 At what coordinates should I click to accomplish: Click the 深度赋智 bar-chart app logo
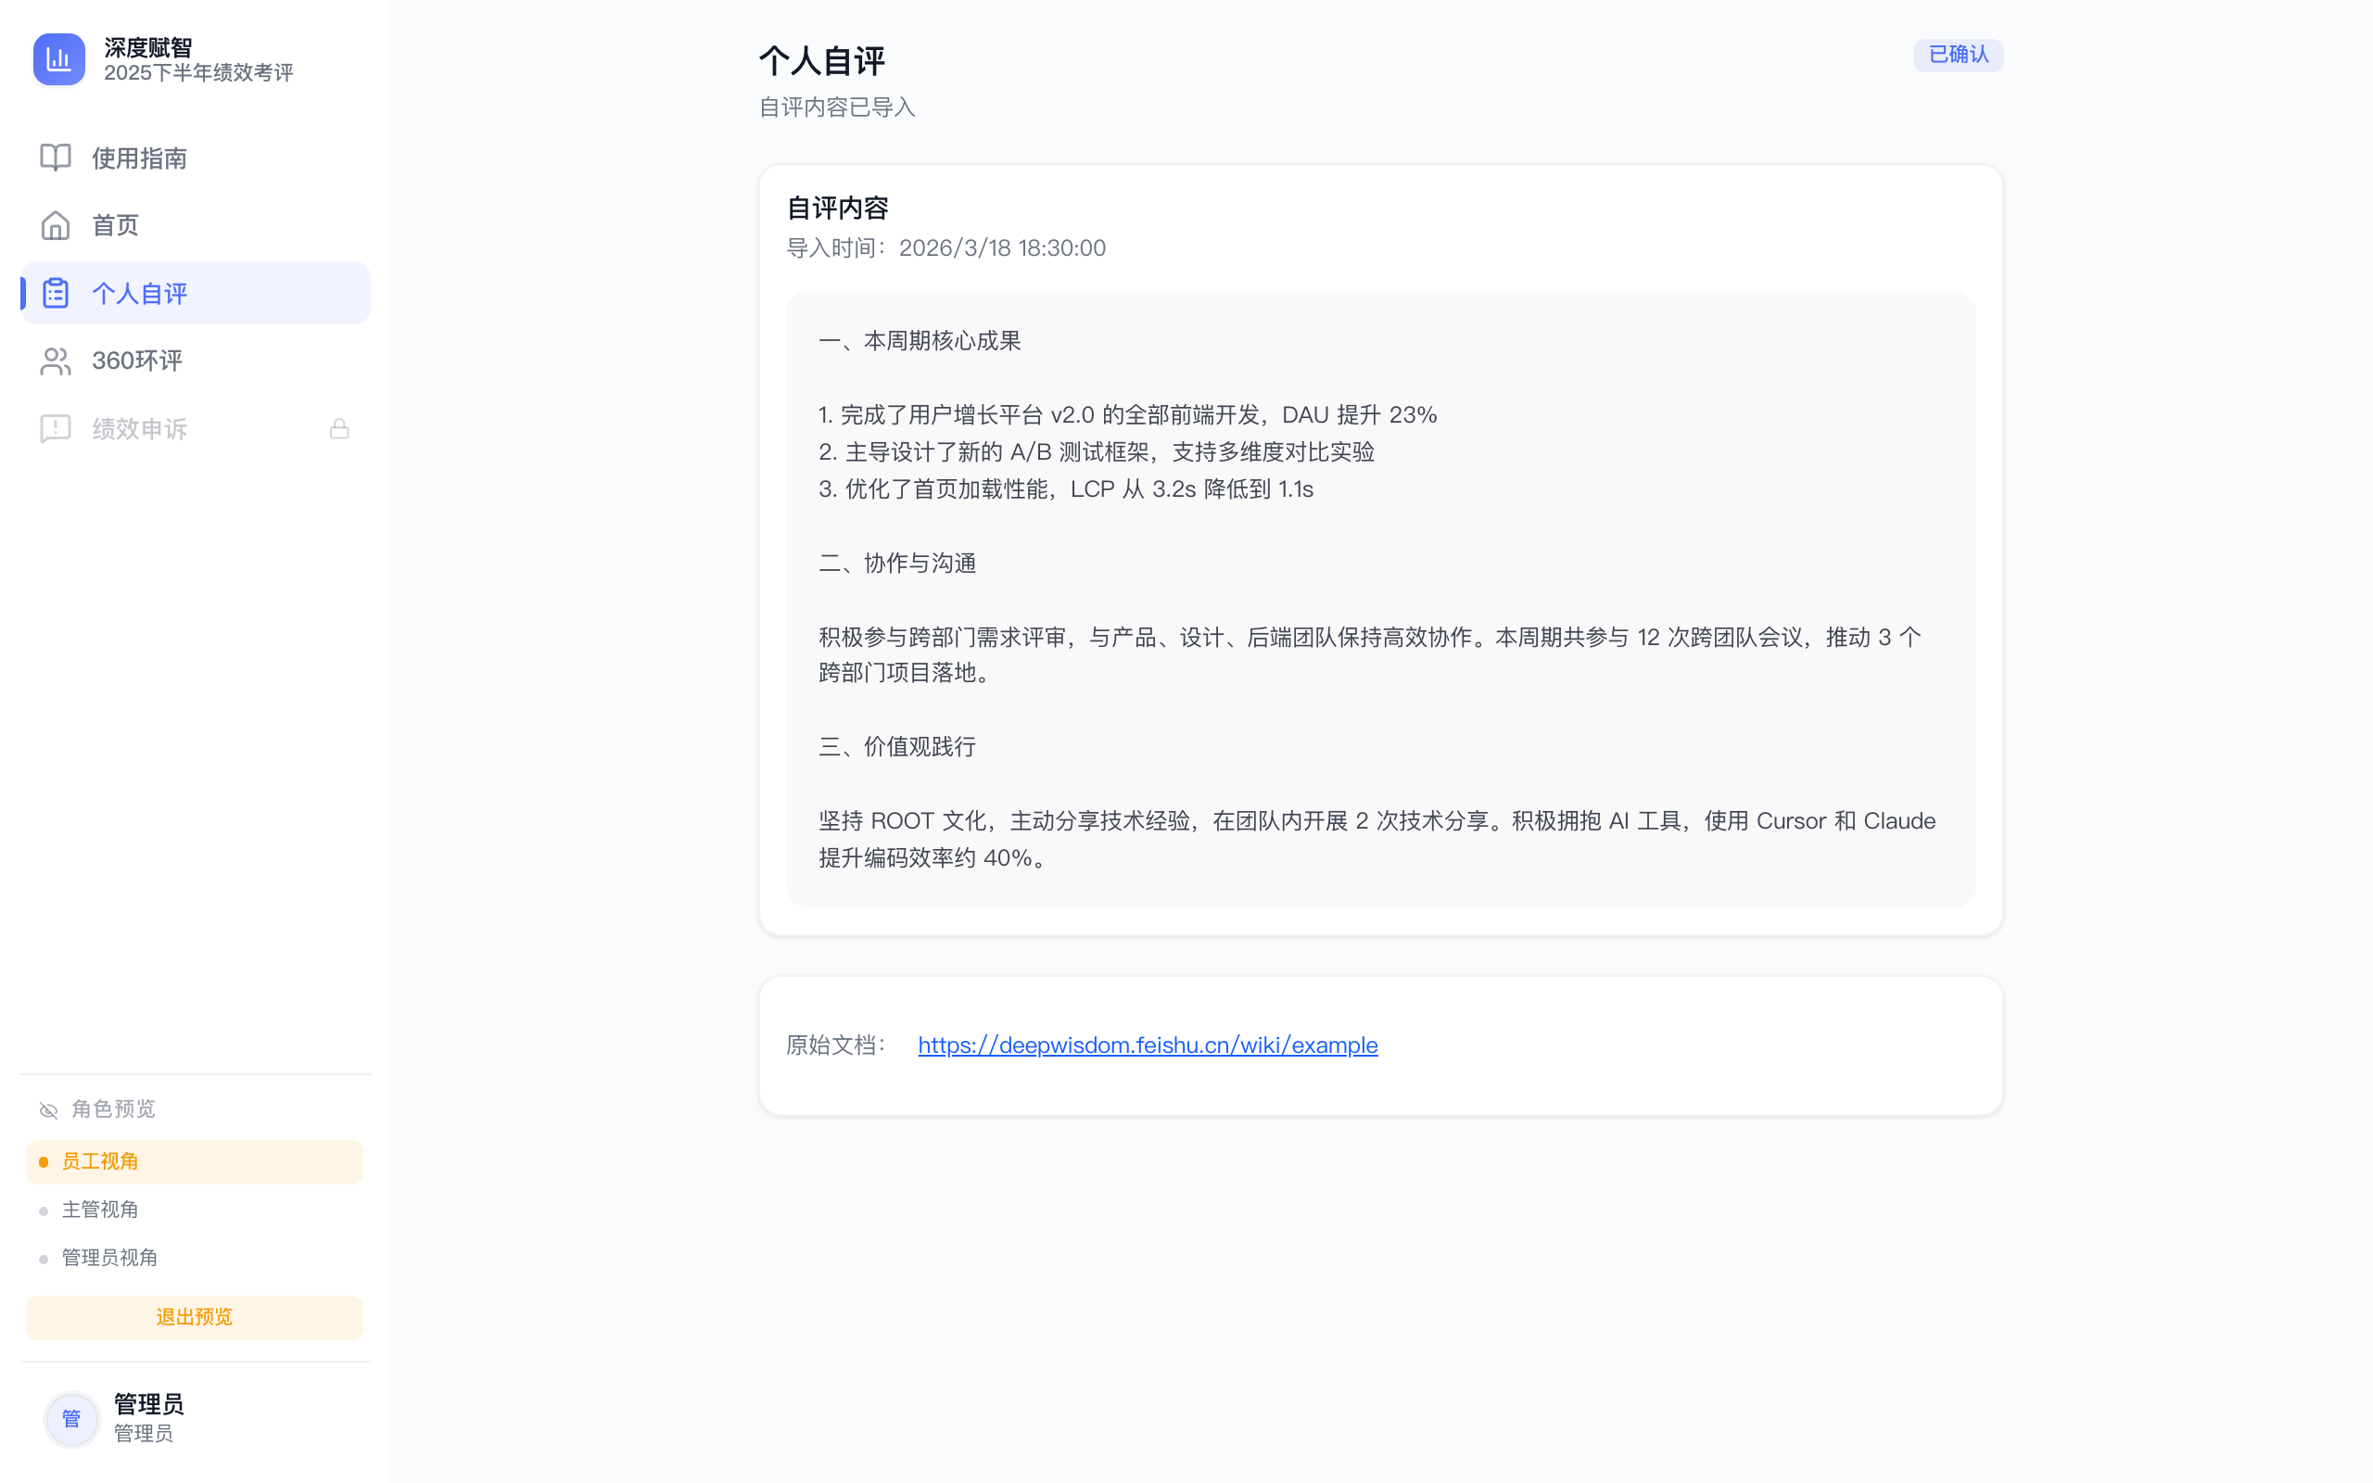tap(58, 58)
